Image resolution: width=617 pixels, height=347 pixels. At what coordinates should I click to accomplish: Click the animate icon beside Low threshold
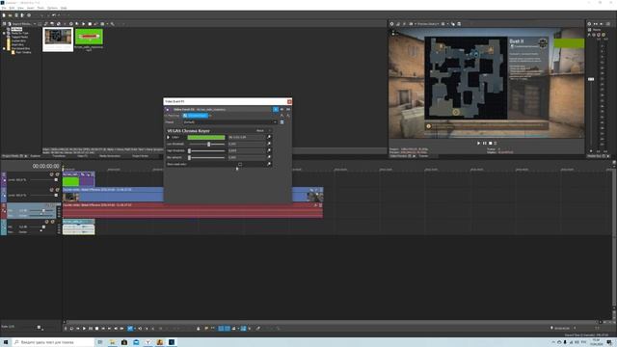[x=269, y=144]
